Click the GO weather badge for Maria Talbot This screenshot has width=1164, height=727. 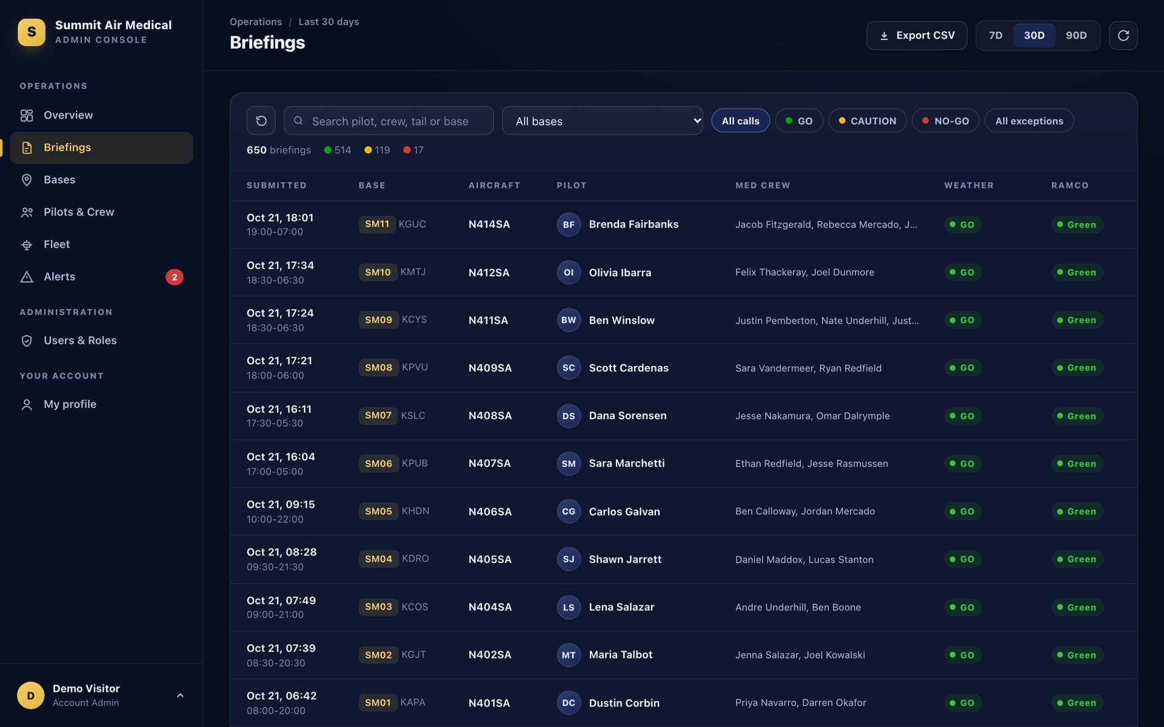click(x=963, y=655)
